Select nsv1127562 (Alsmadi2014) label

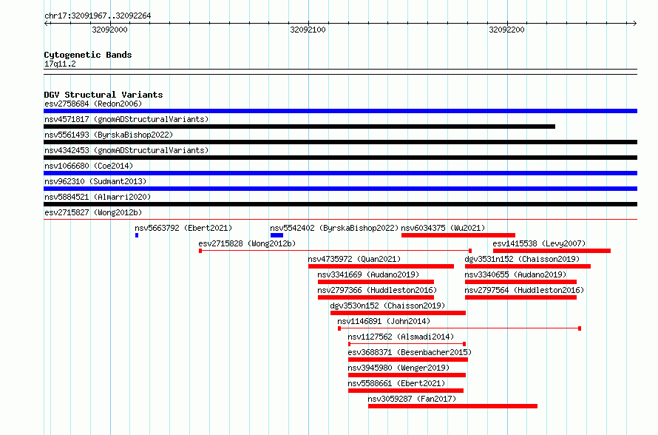click(x=401, y=337)
